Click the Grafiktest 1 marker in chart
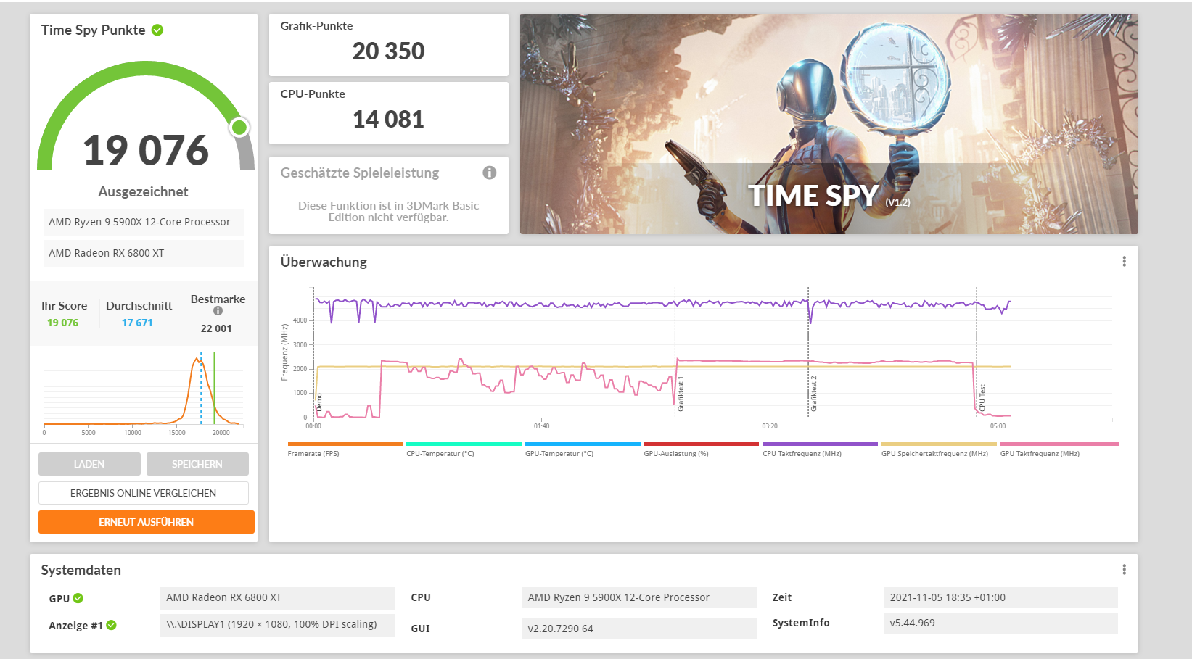This screenshot has height=659, width=1192. [681, 394]
